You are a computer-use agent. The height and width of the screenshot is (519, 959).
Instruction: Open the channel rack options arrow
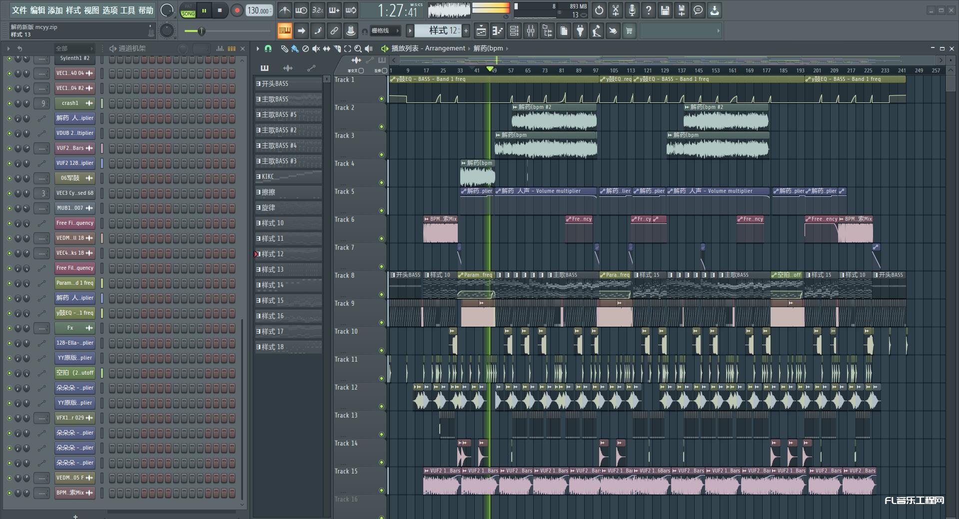point(8,48)
